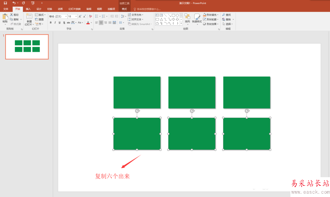Open the Arrange (排列) tool
Viewport: 330px width, 197px height.
[x=187, y=18]
